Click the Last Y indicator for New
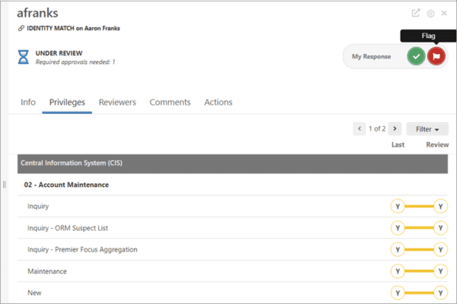457x304 pixels. (x=398, y=293)
